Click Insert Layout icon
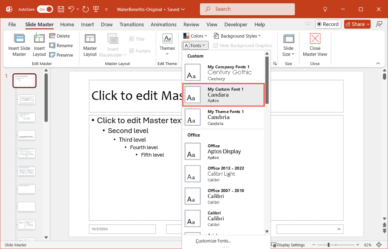 [39, 45]
